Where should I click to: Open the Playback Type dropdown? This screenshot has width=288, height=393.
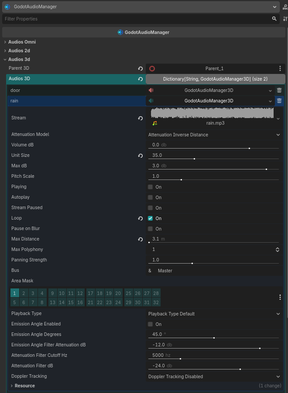click(x=214, y=314)
